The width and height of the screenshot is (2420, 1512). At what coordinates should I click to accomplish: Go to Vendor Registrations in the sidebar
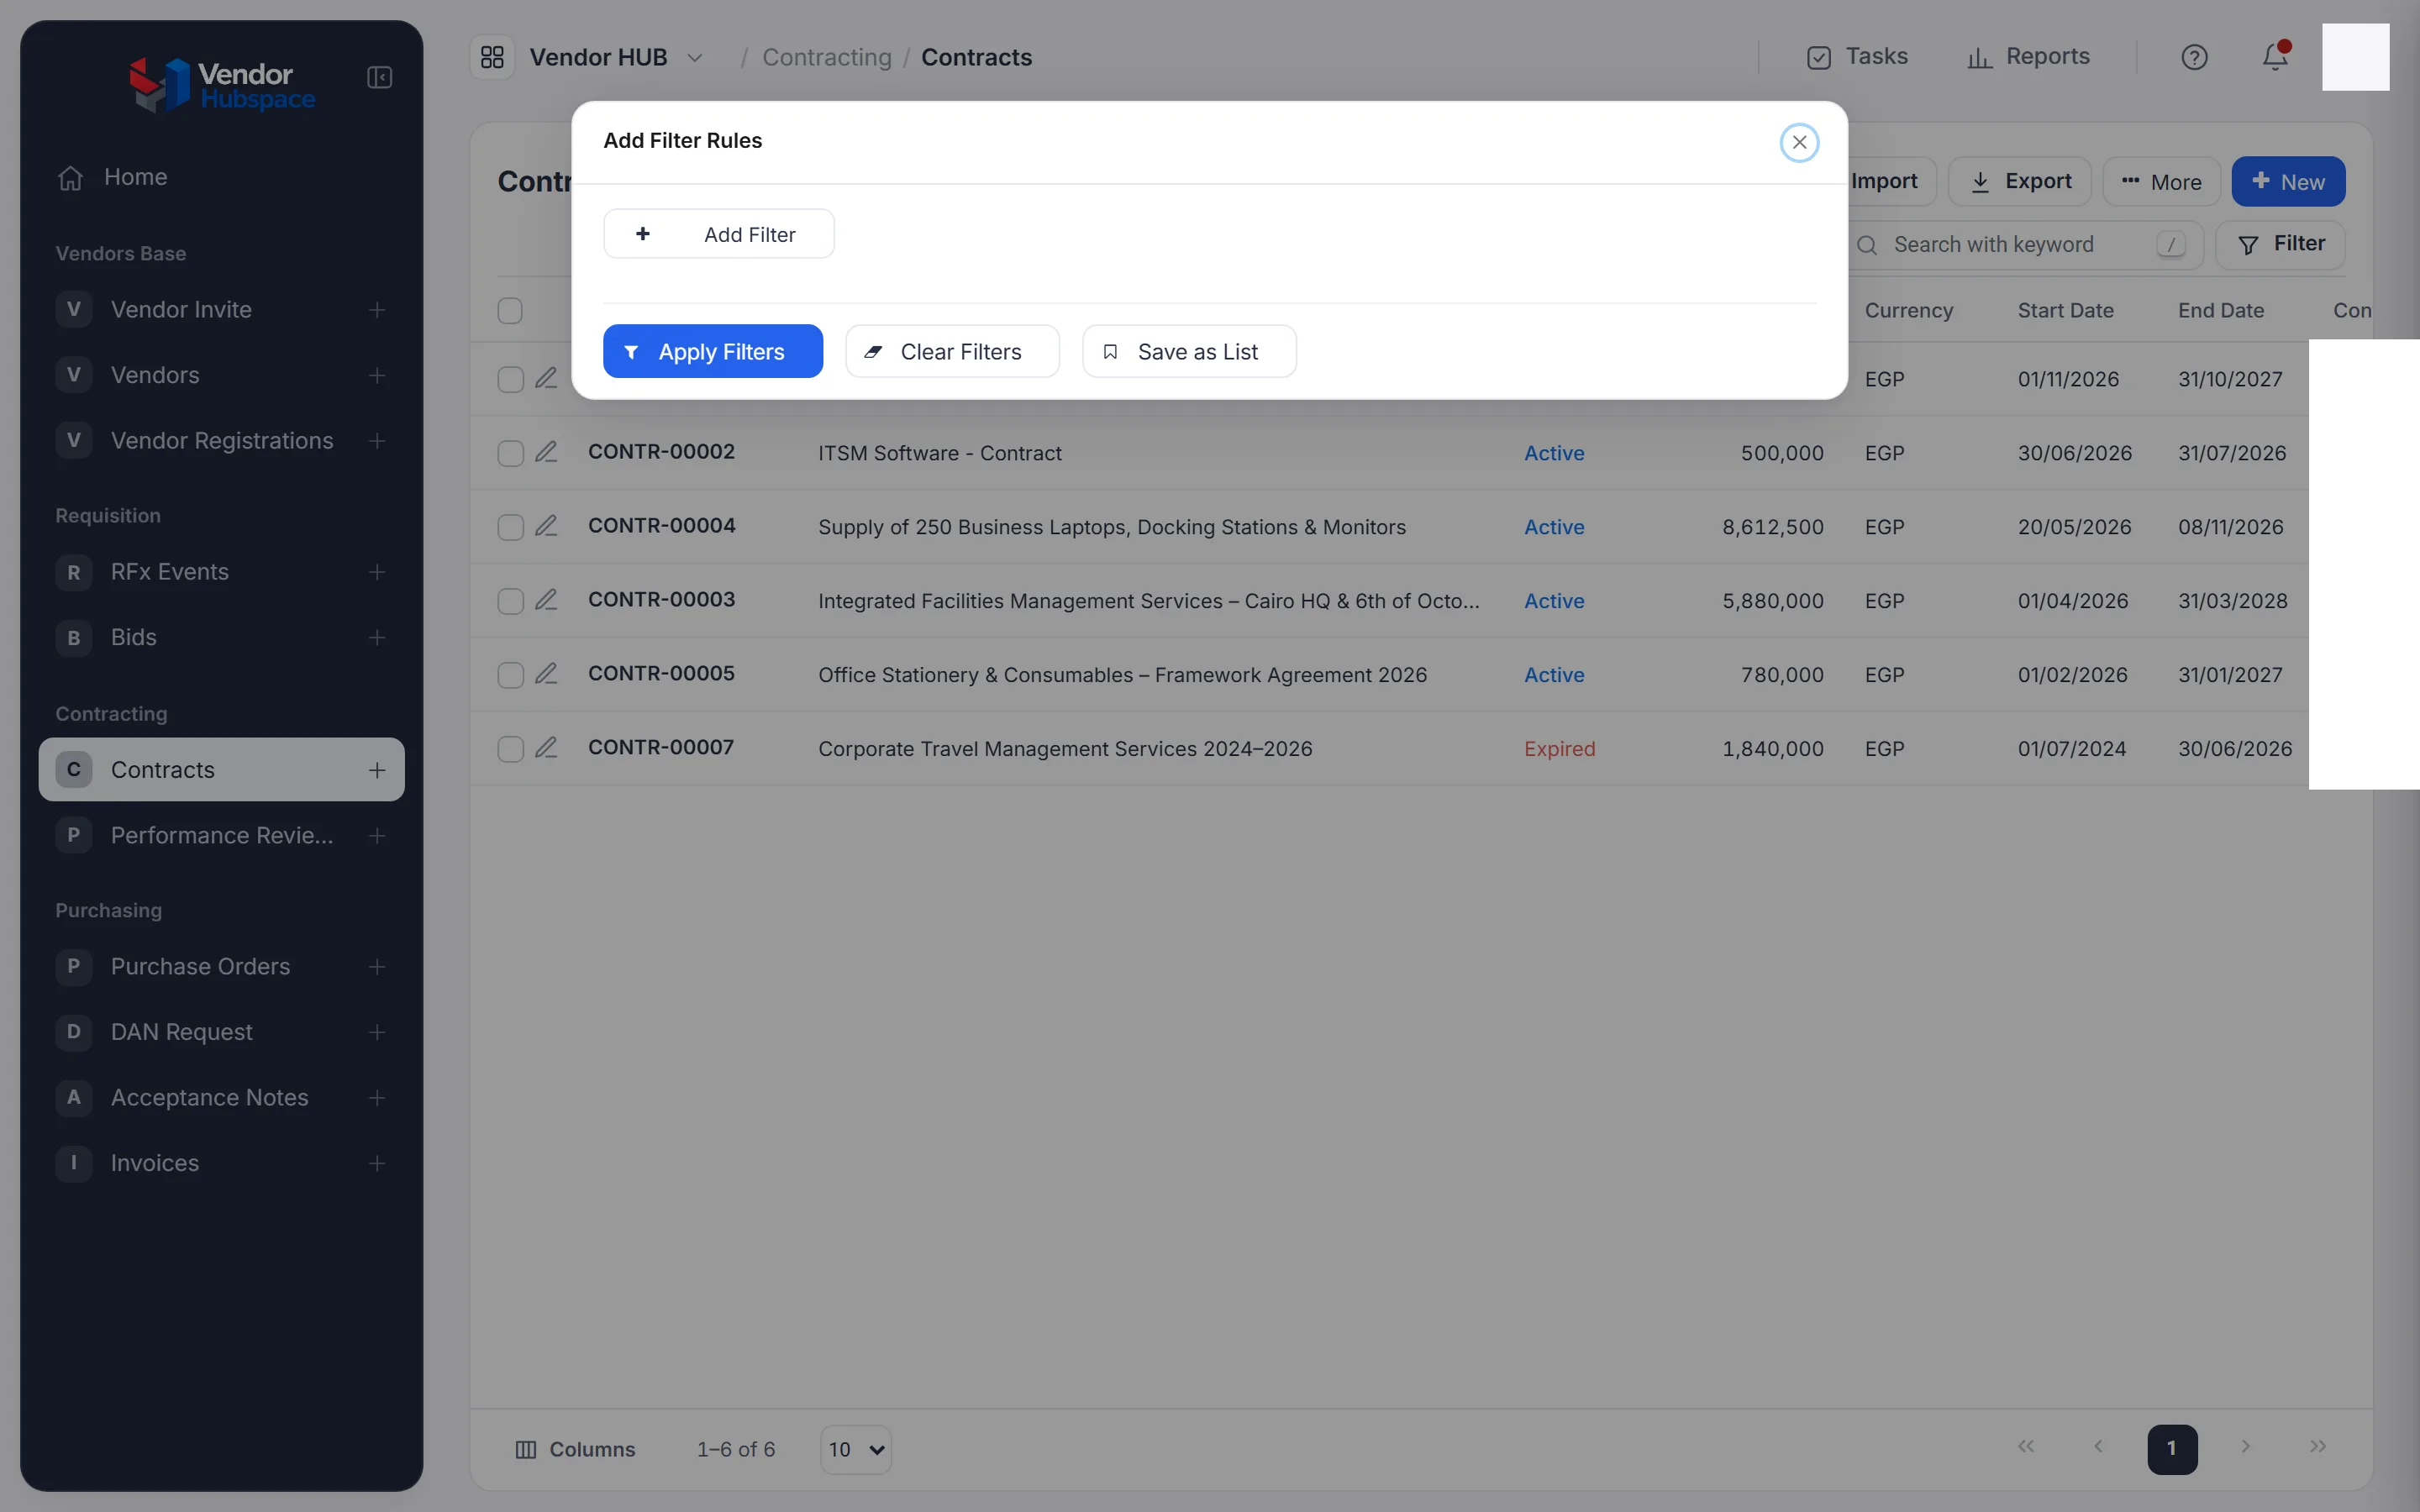pos(222,440)
